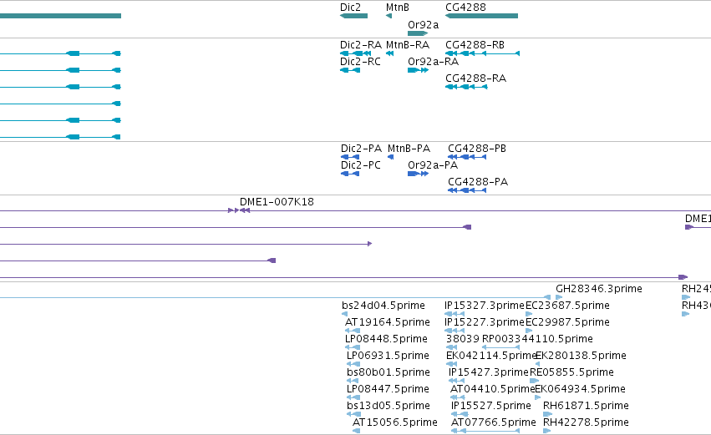Open the AT19164.5prime EST label

click(388, 322)
